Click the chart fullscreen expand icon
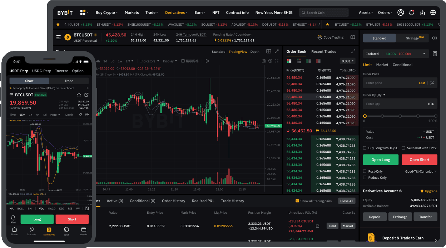 pyautogui.click(x=277, y=61)
